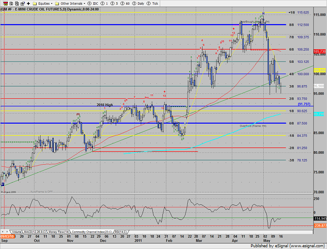Screen dimensions: 327x249
Task: Open the MACD(12,26,9,C) tab
Action: pyautogui.click(x=34, y=232)
